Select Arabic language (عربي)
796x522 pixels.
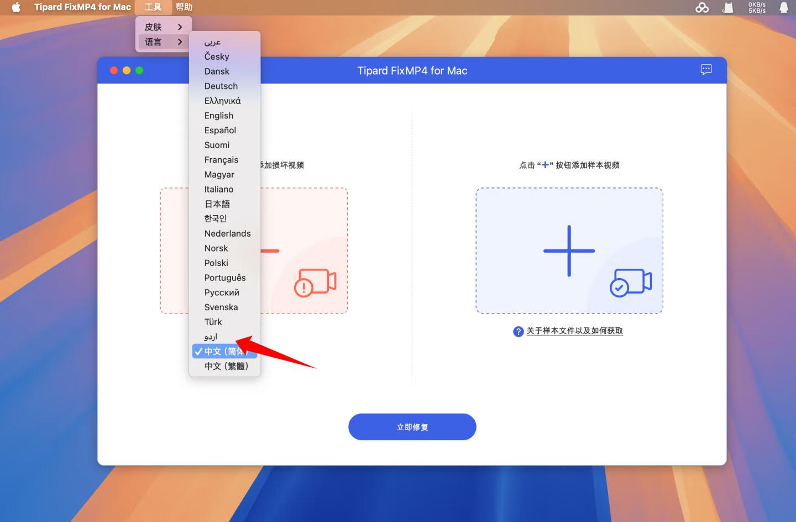[x=224, y=42]
